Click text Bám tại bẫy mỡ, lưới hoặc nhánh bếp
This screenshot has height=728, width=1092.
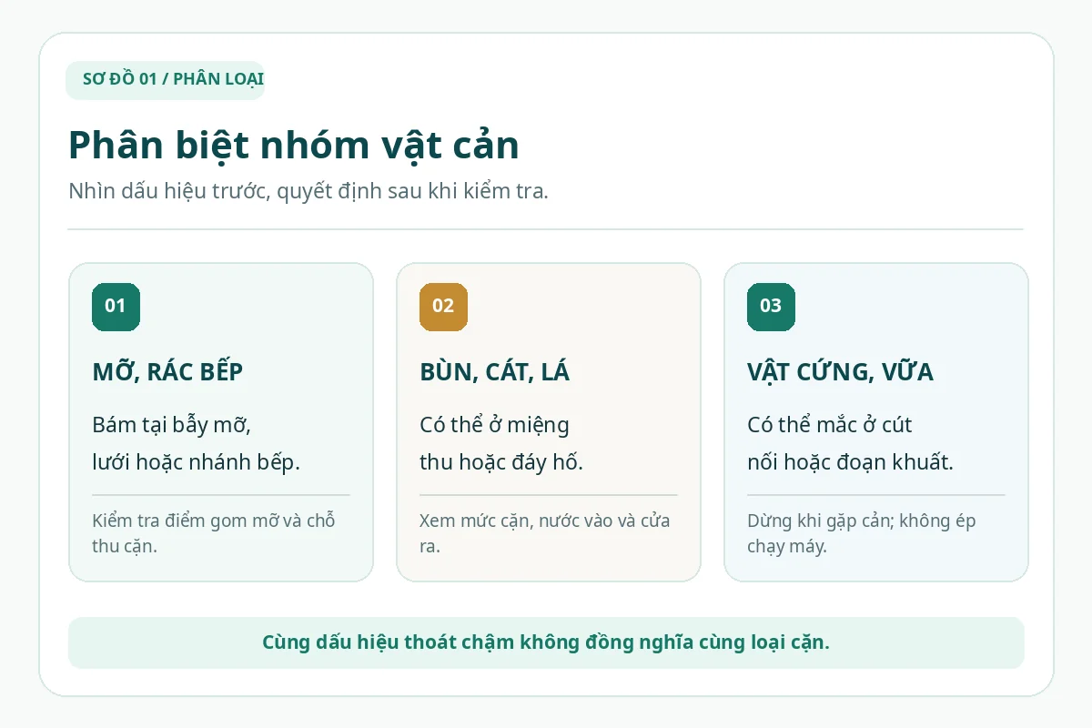[x=196, y=443]
